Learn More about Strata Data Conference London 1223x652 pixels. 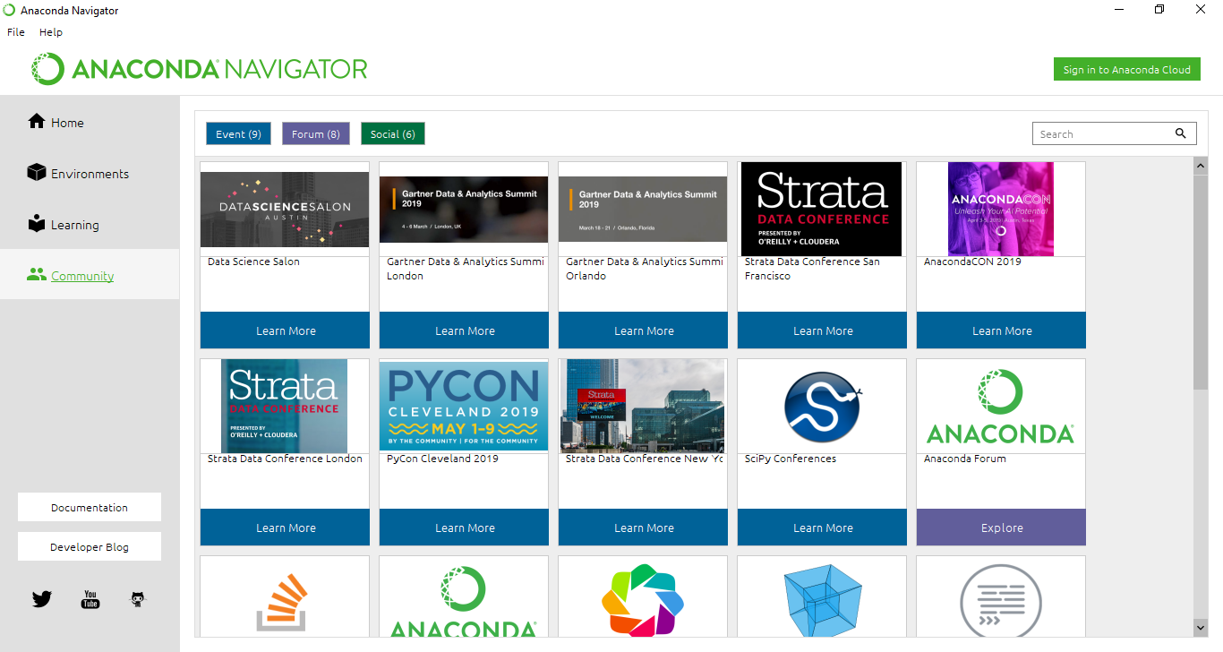pyautogui.click(x=285, y=528)
